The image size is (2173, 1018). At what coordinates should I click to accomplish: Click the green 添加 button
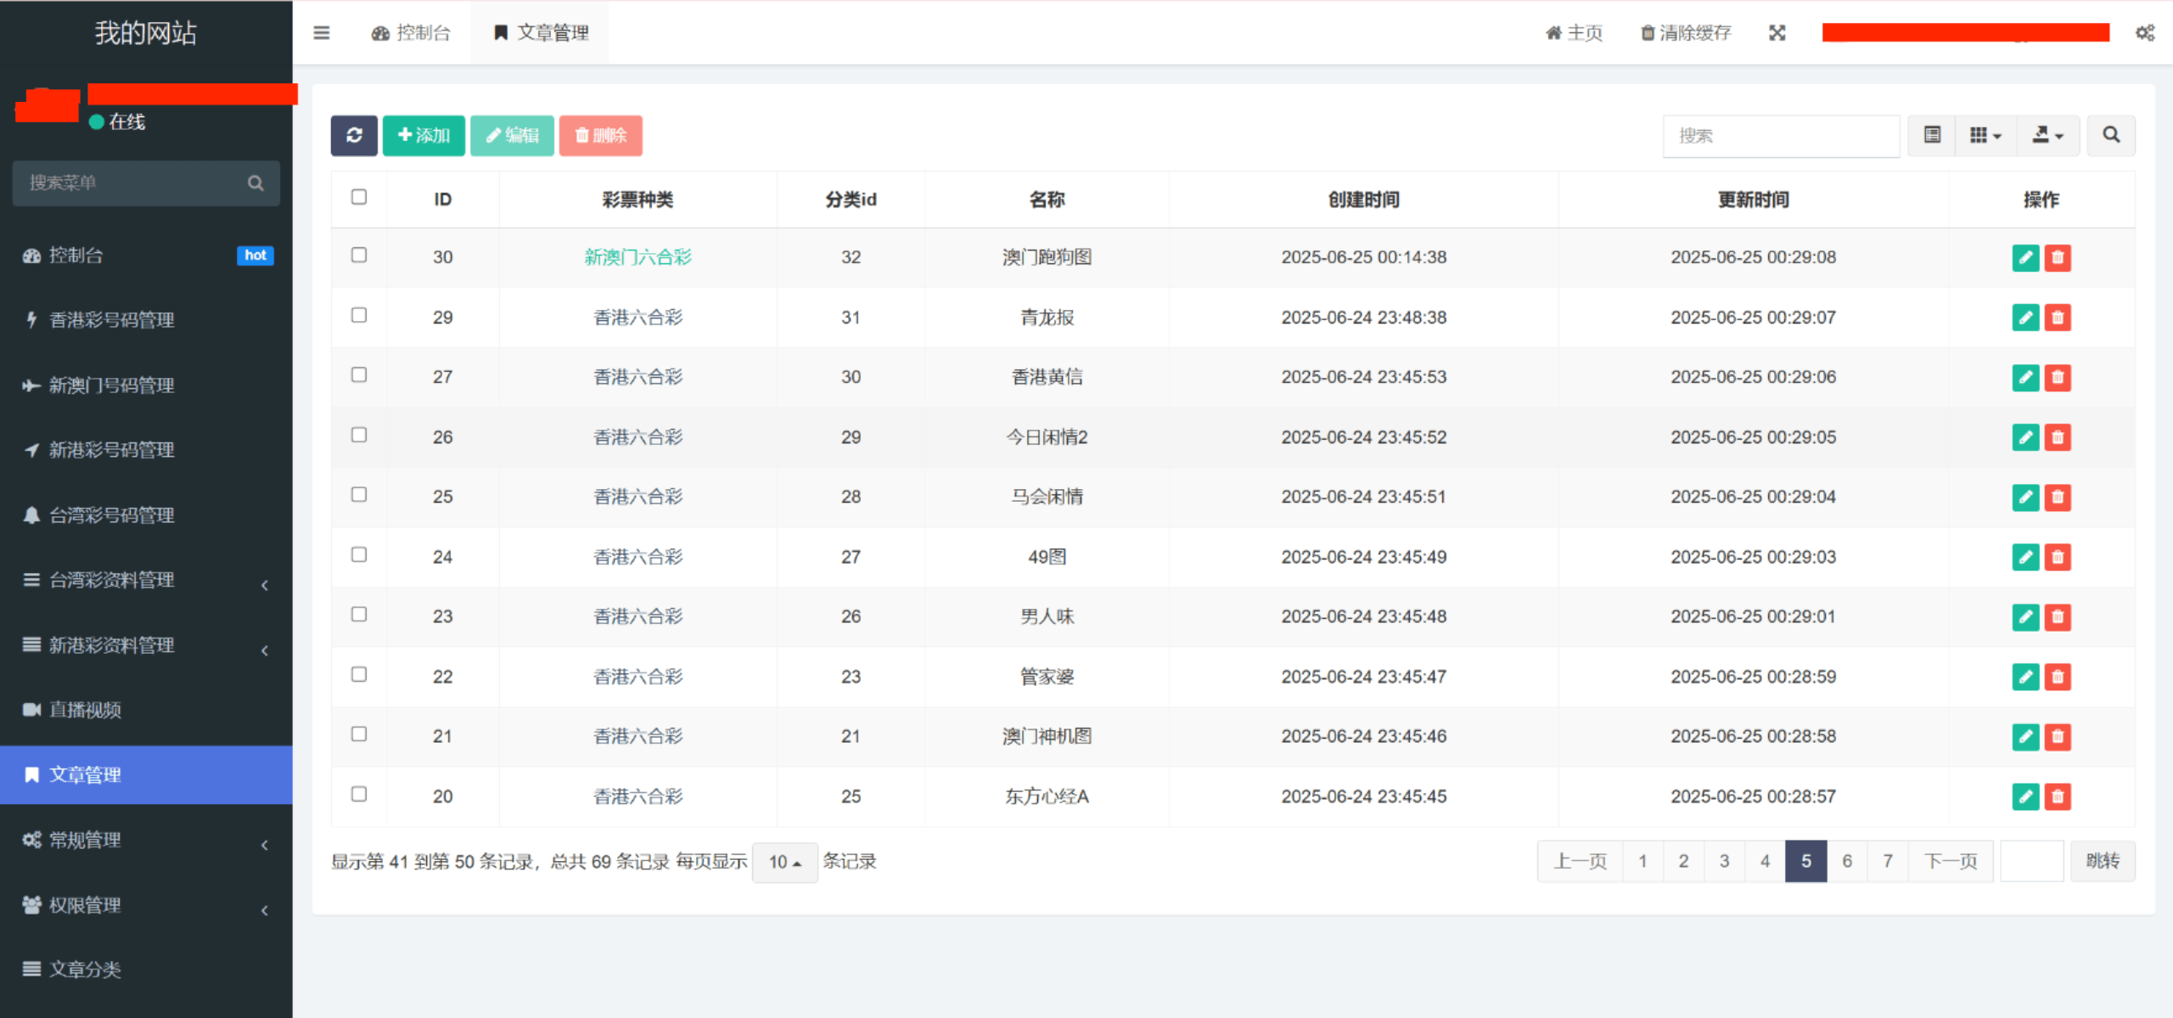pyautogui.click(x=424, y=135)
